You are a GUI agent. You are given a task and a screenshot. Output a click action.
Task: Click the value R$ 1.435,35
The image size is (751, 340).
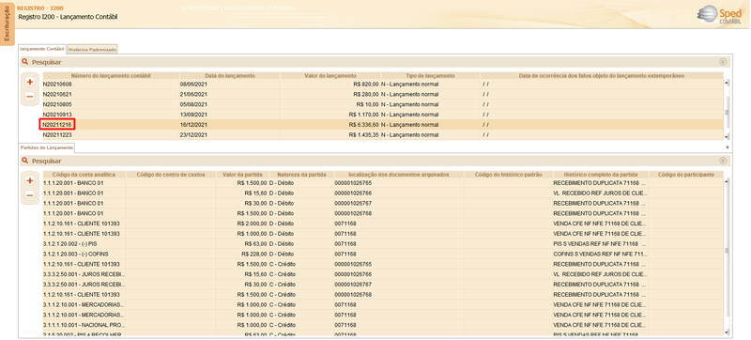(363, 135)
